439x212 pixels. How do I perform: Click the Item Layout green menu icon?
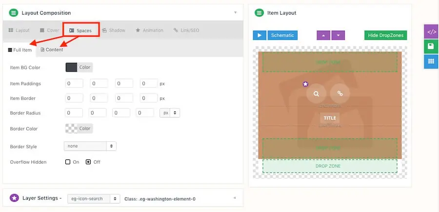259,13
